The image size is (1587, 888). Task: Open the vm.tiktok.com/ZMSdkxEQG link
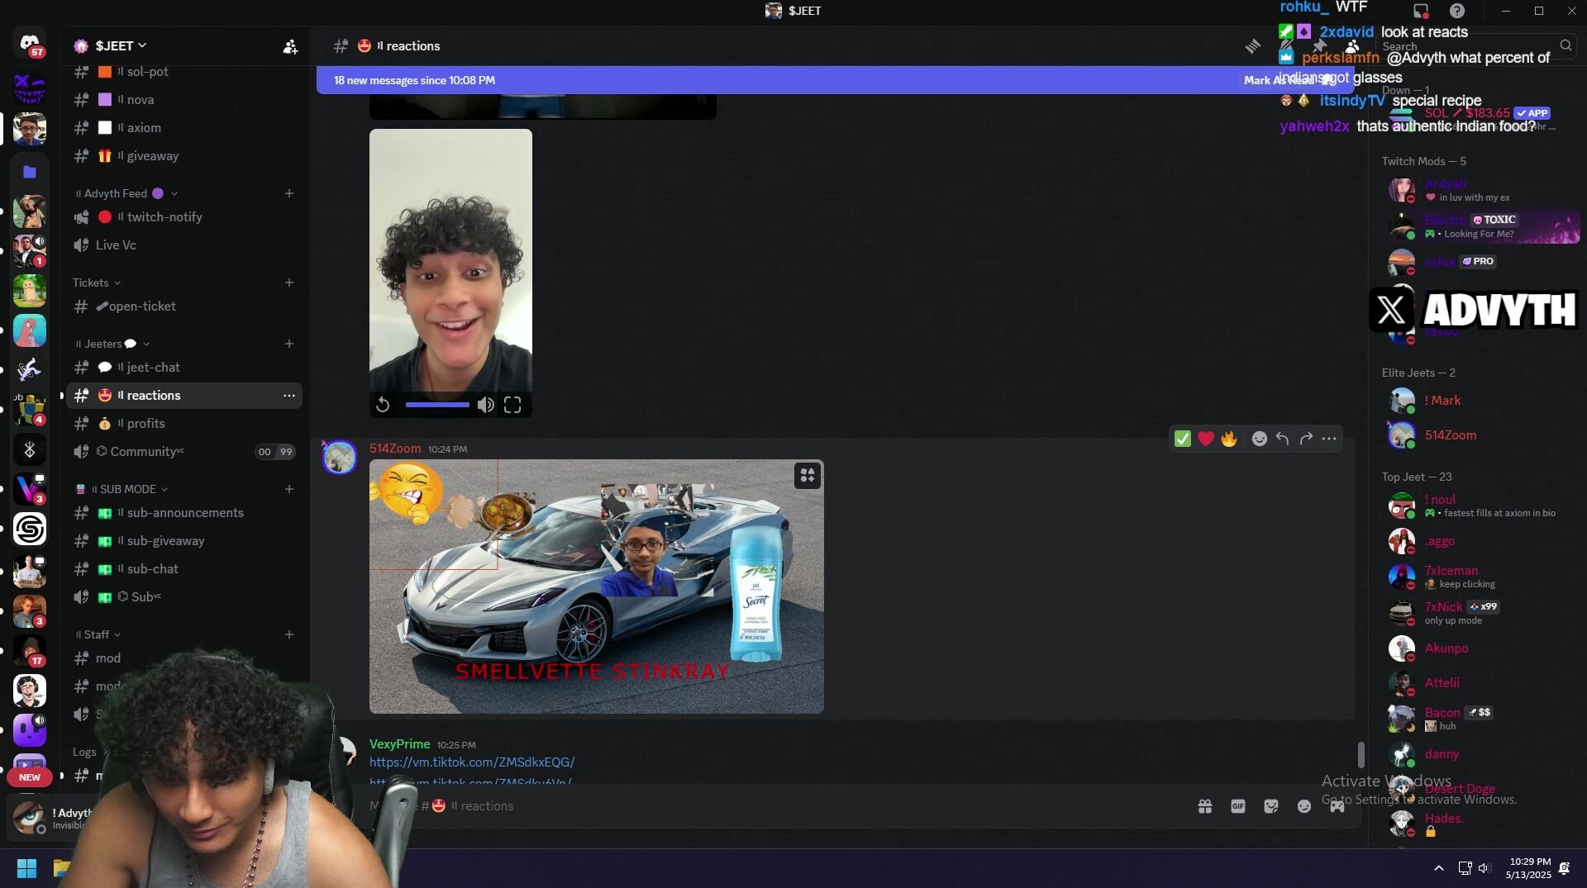point(472,762)
